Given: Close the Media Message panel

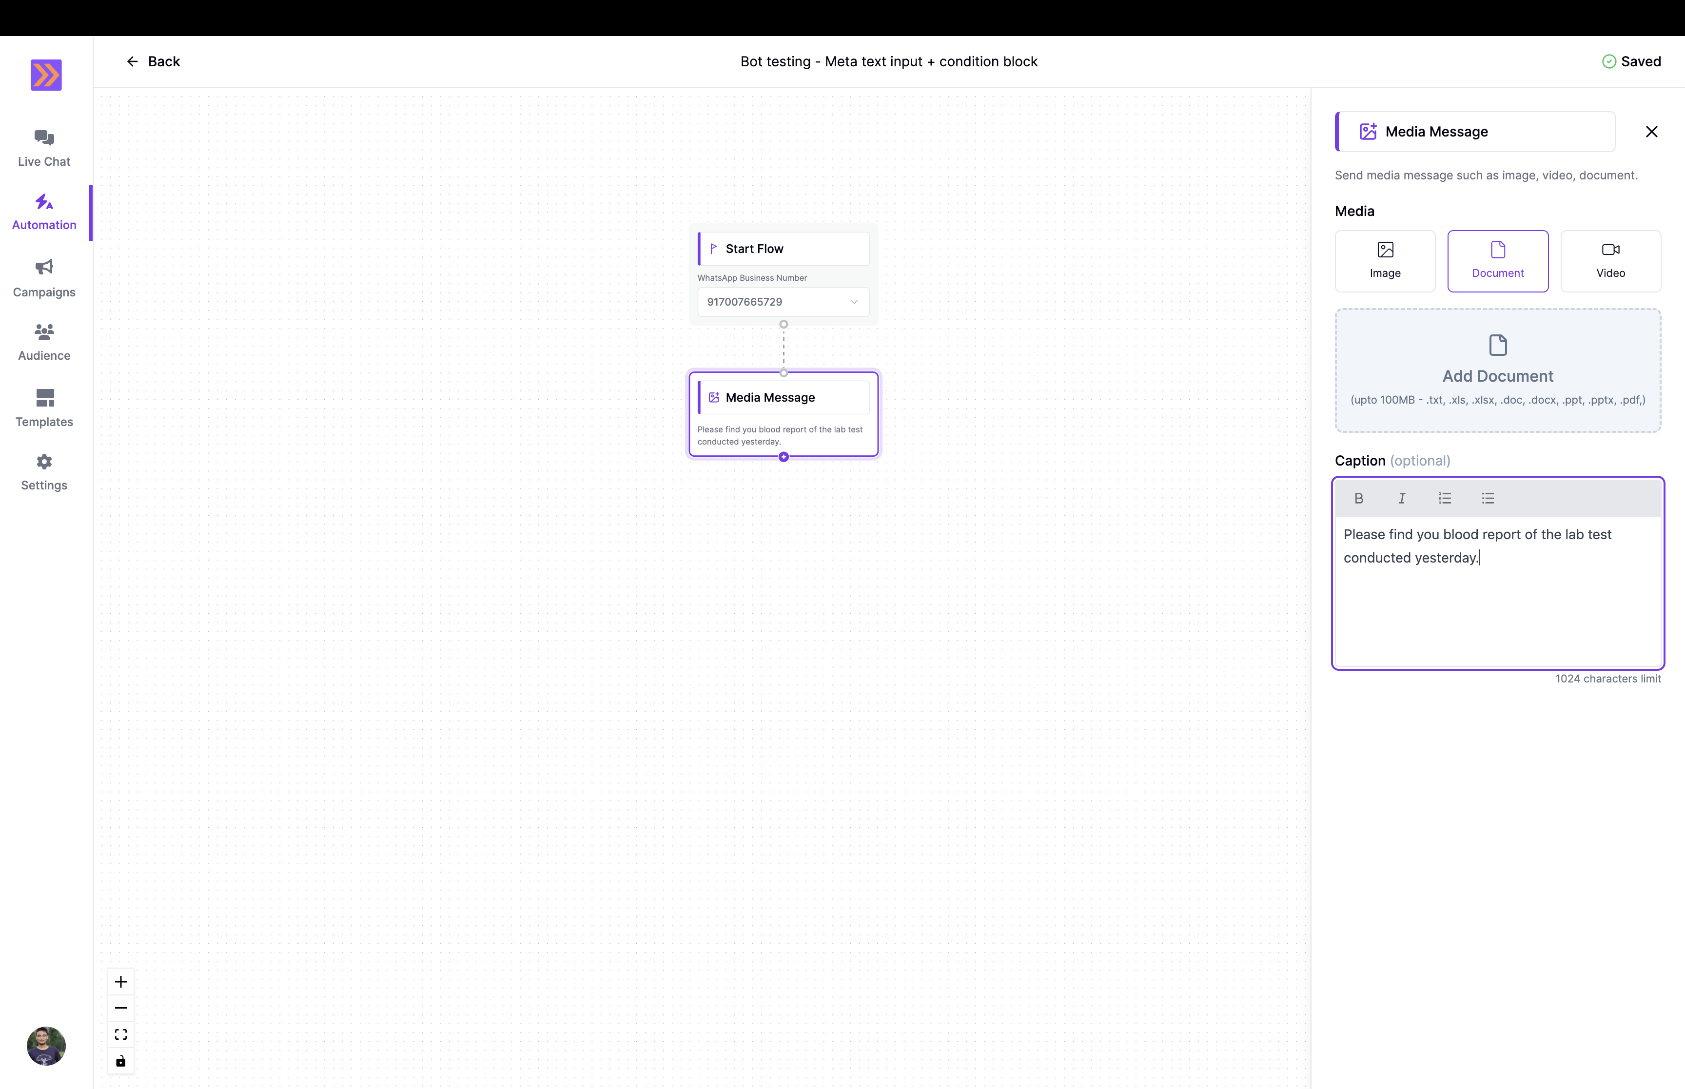Looking at the screenshot, I should click(x=1651, y=132).
